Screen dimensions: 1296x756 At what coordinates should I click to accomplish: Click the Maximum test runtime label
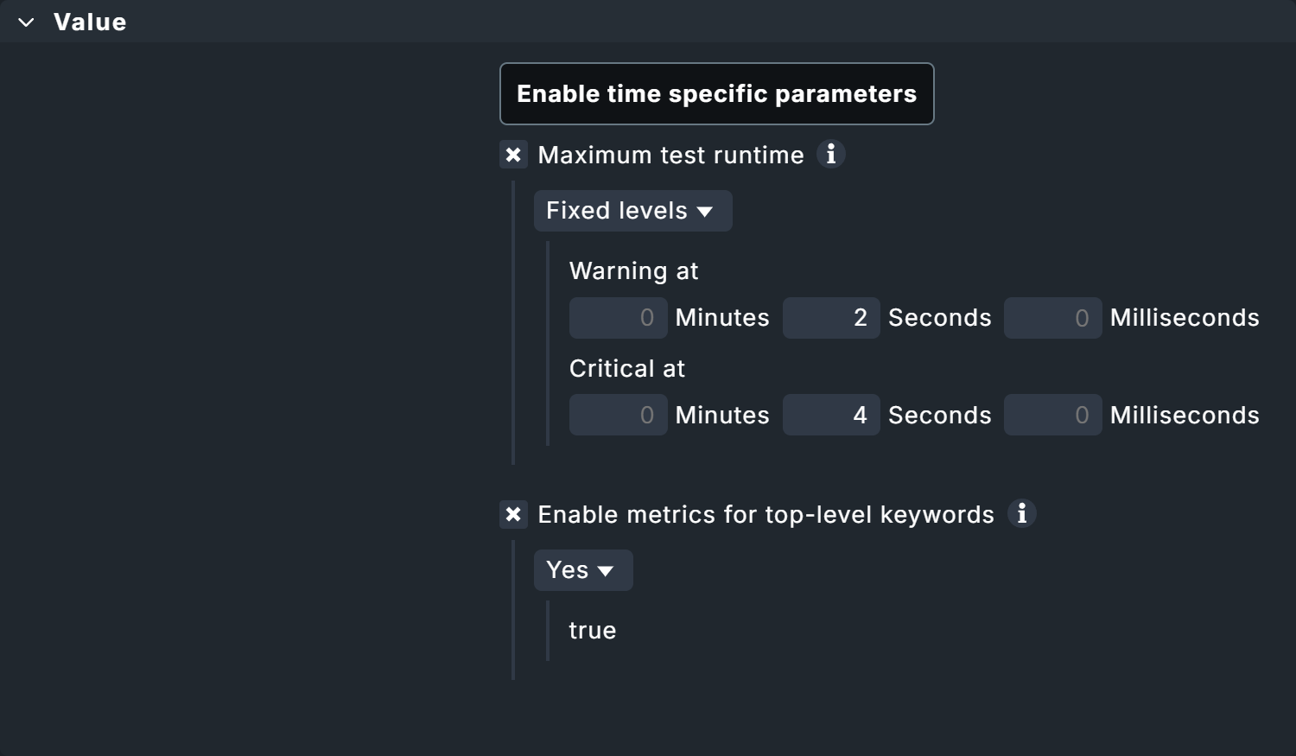pos(670,156)
